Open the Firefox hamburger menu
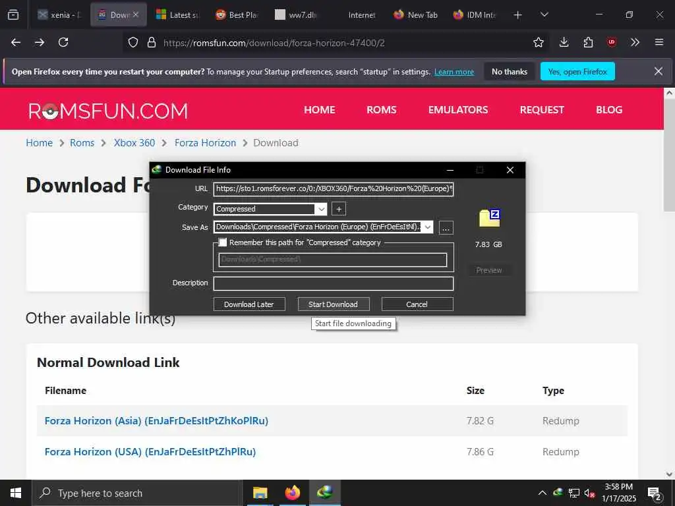The height and width of the screenshot is (506, 675). pos(659,42)
